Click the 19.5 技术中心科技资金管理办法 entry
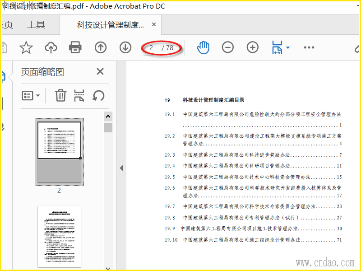This screenshot has height=271, width=361. click(253, 177)
